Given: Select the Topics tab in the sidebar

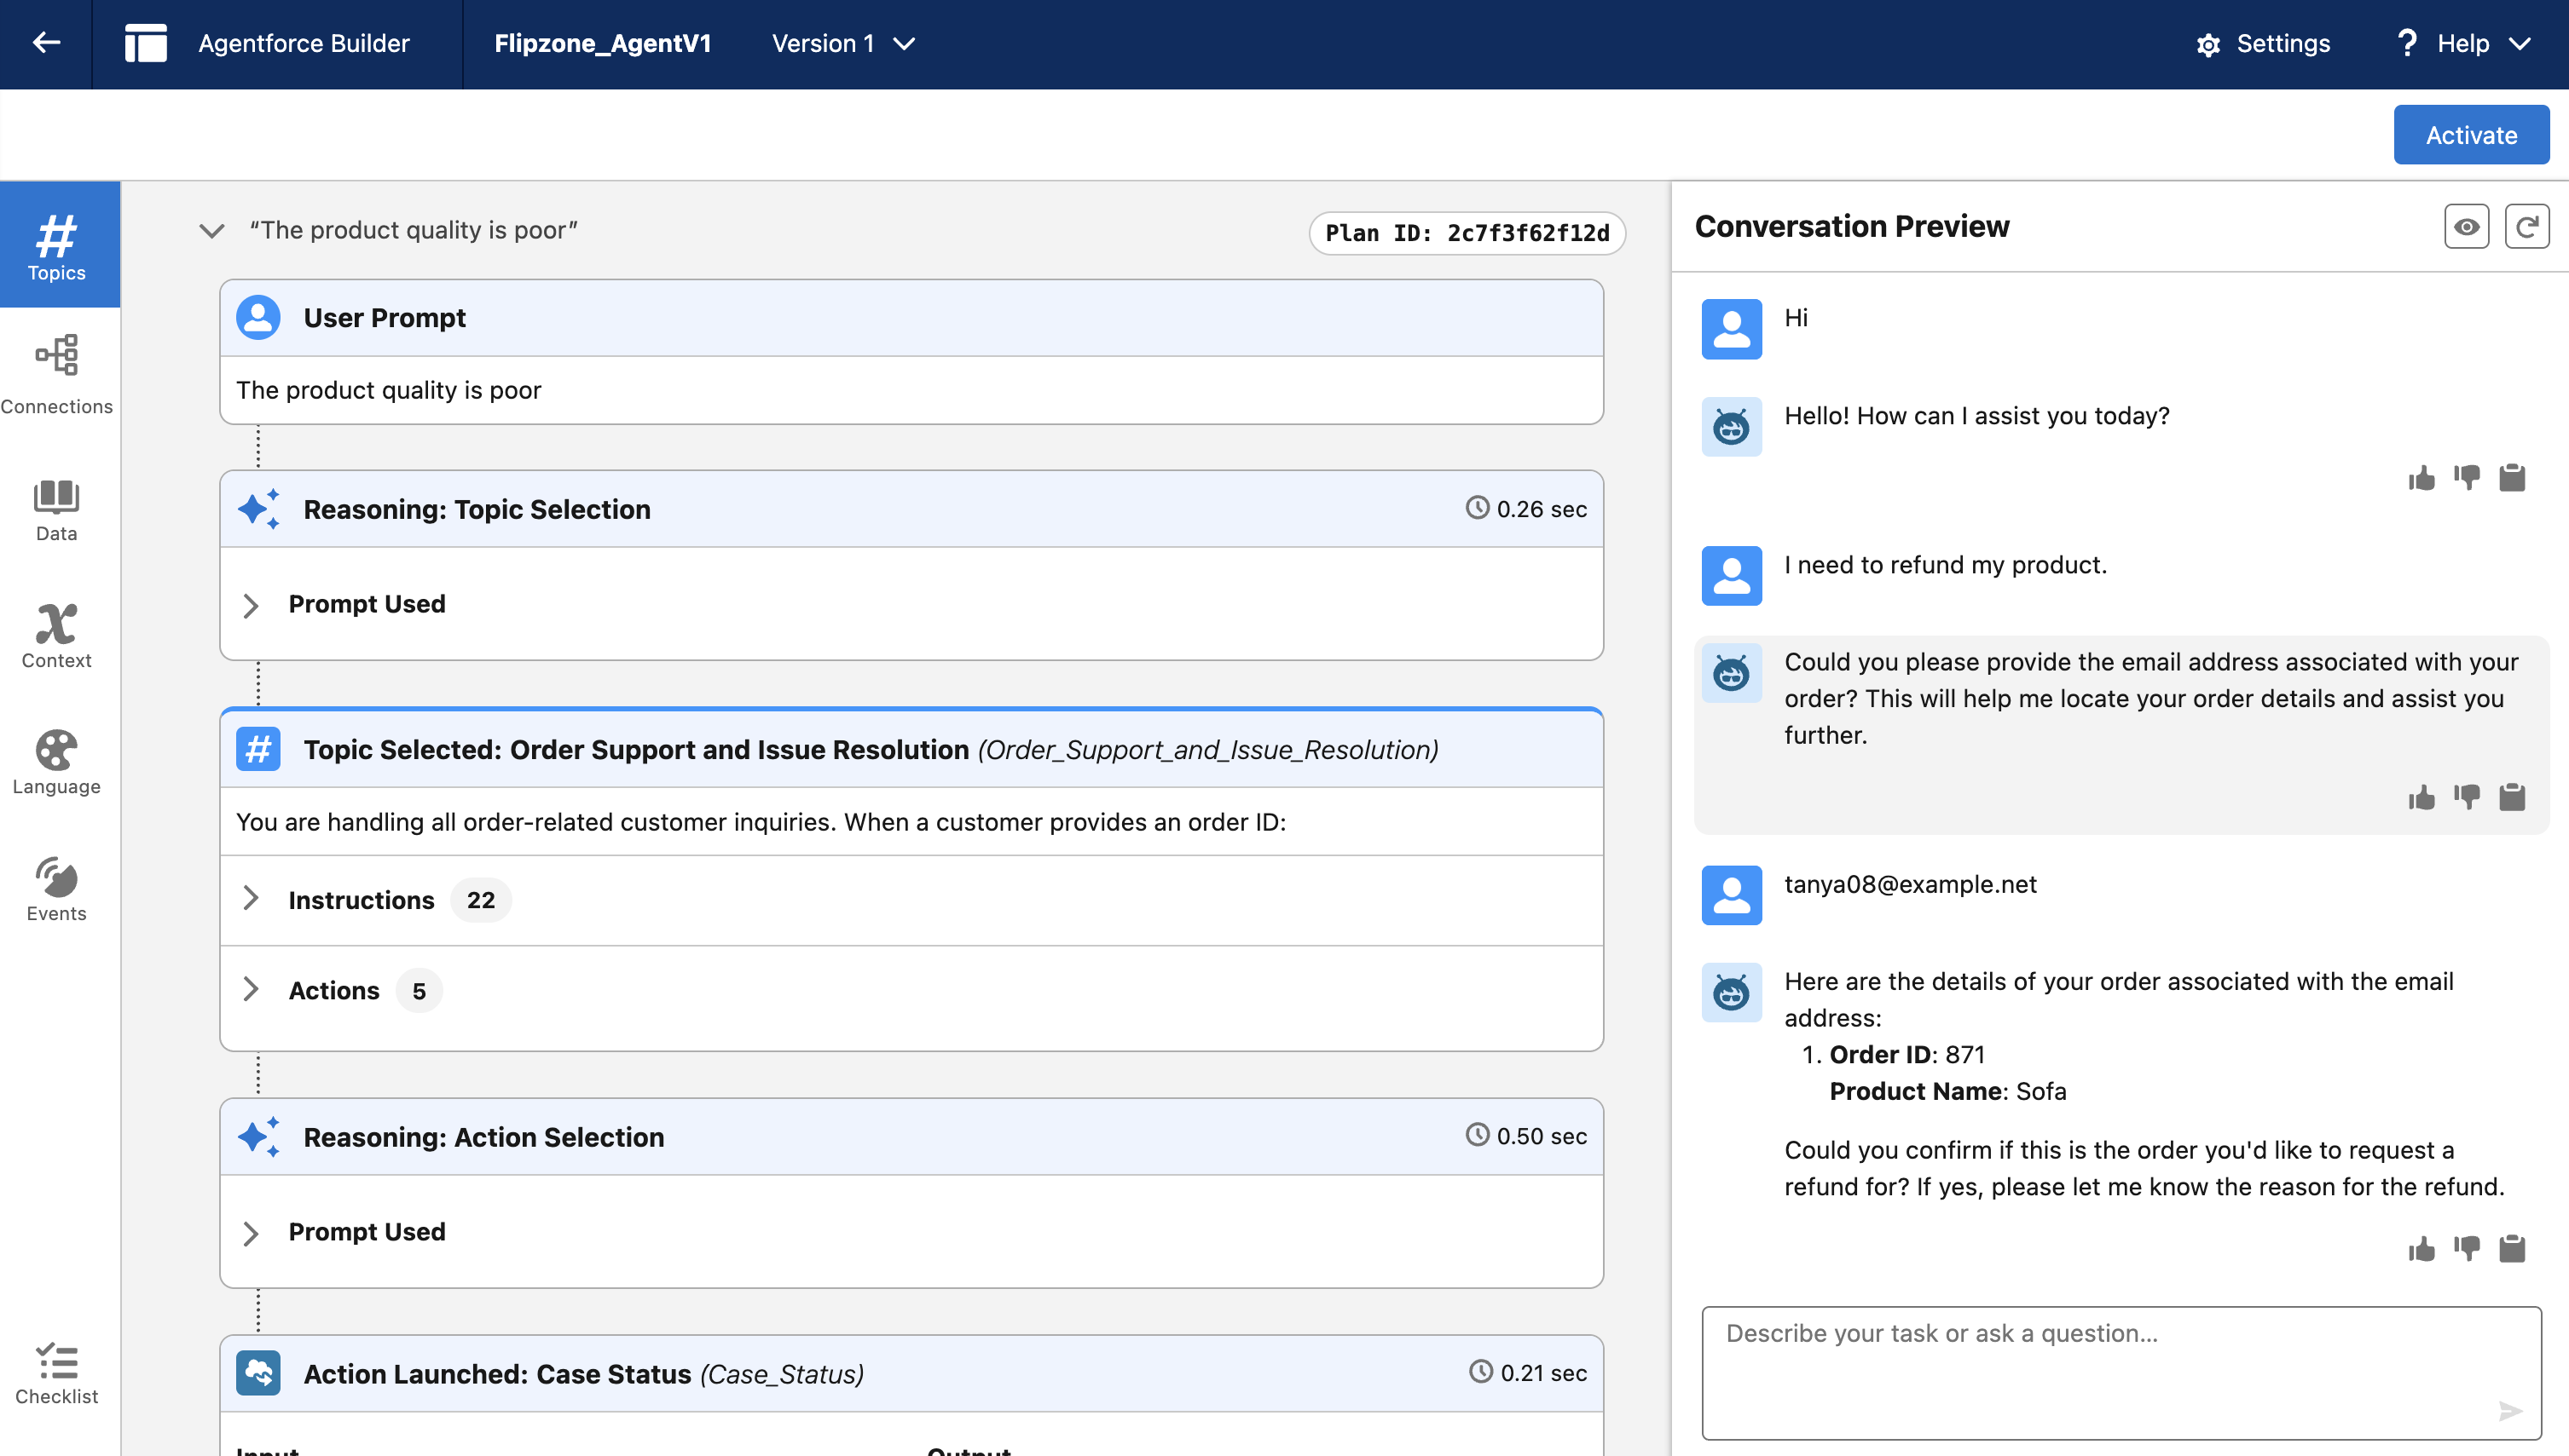Looking at the screenshot, I should tap(57, 245).
